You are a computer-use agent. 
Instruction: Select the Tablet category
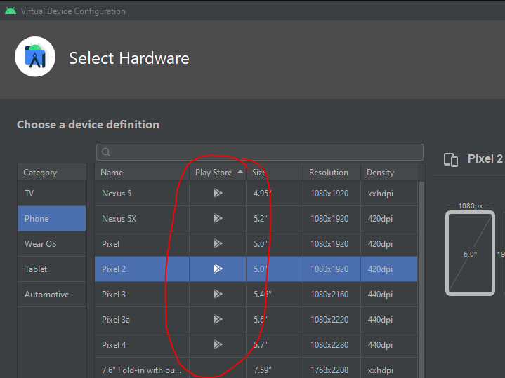coord(52,269)
